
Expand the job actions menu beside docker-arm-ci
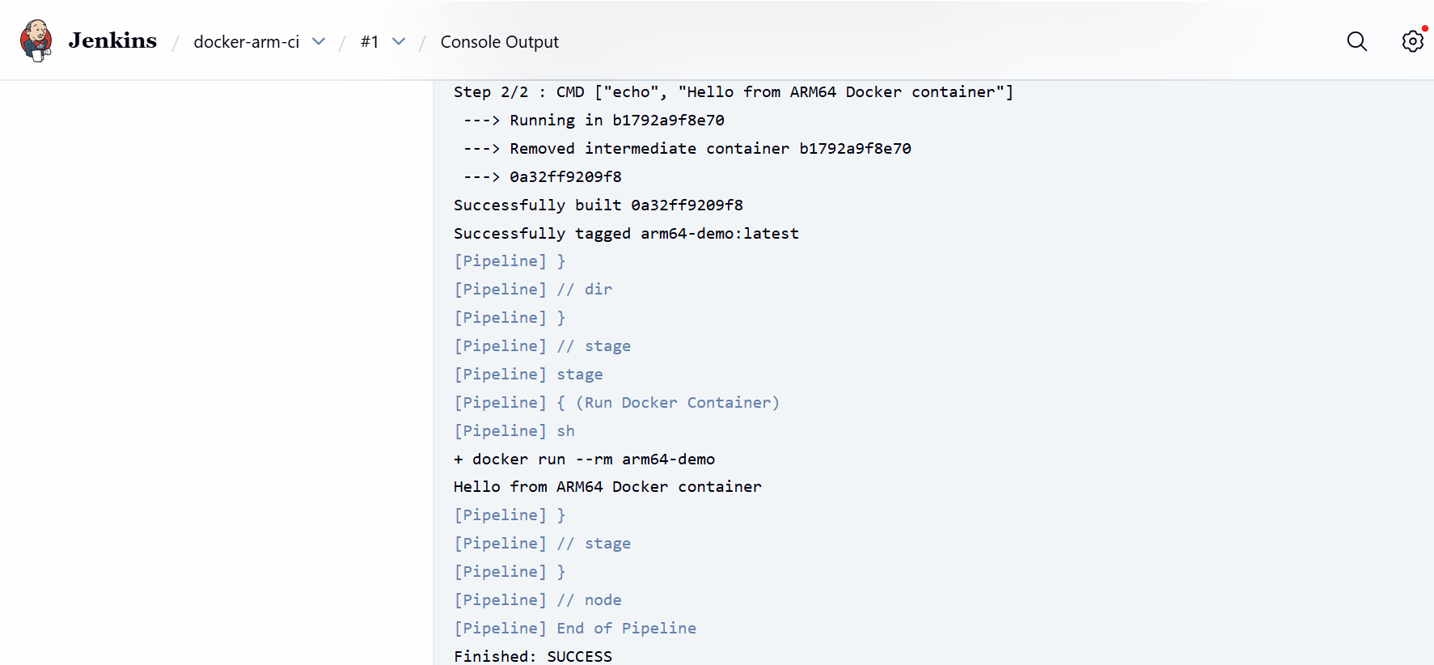[319, 41]
